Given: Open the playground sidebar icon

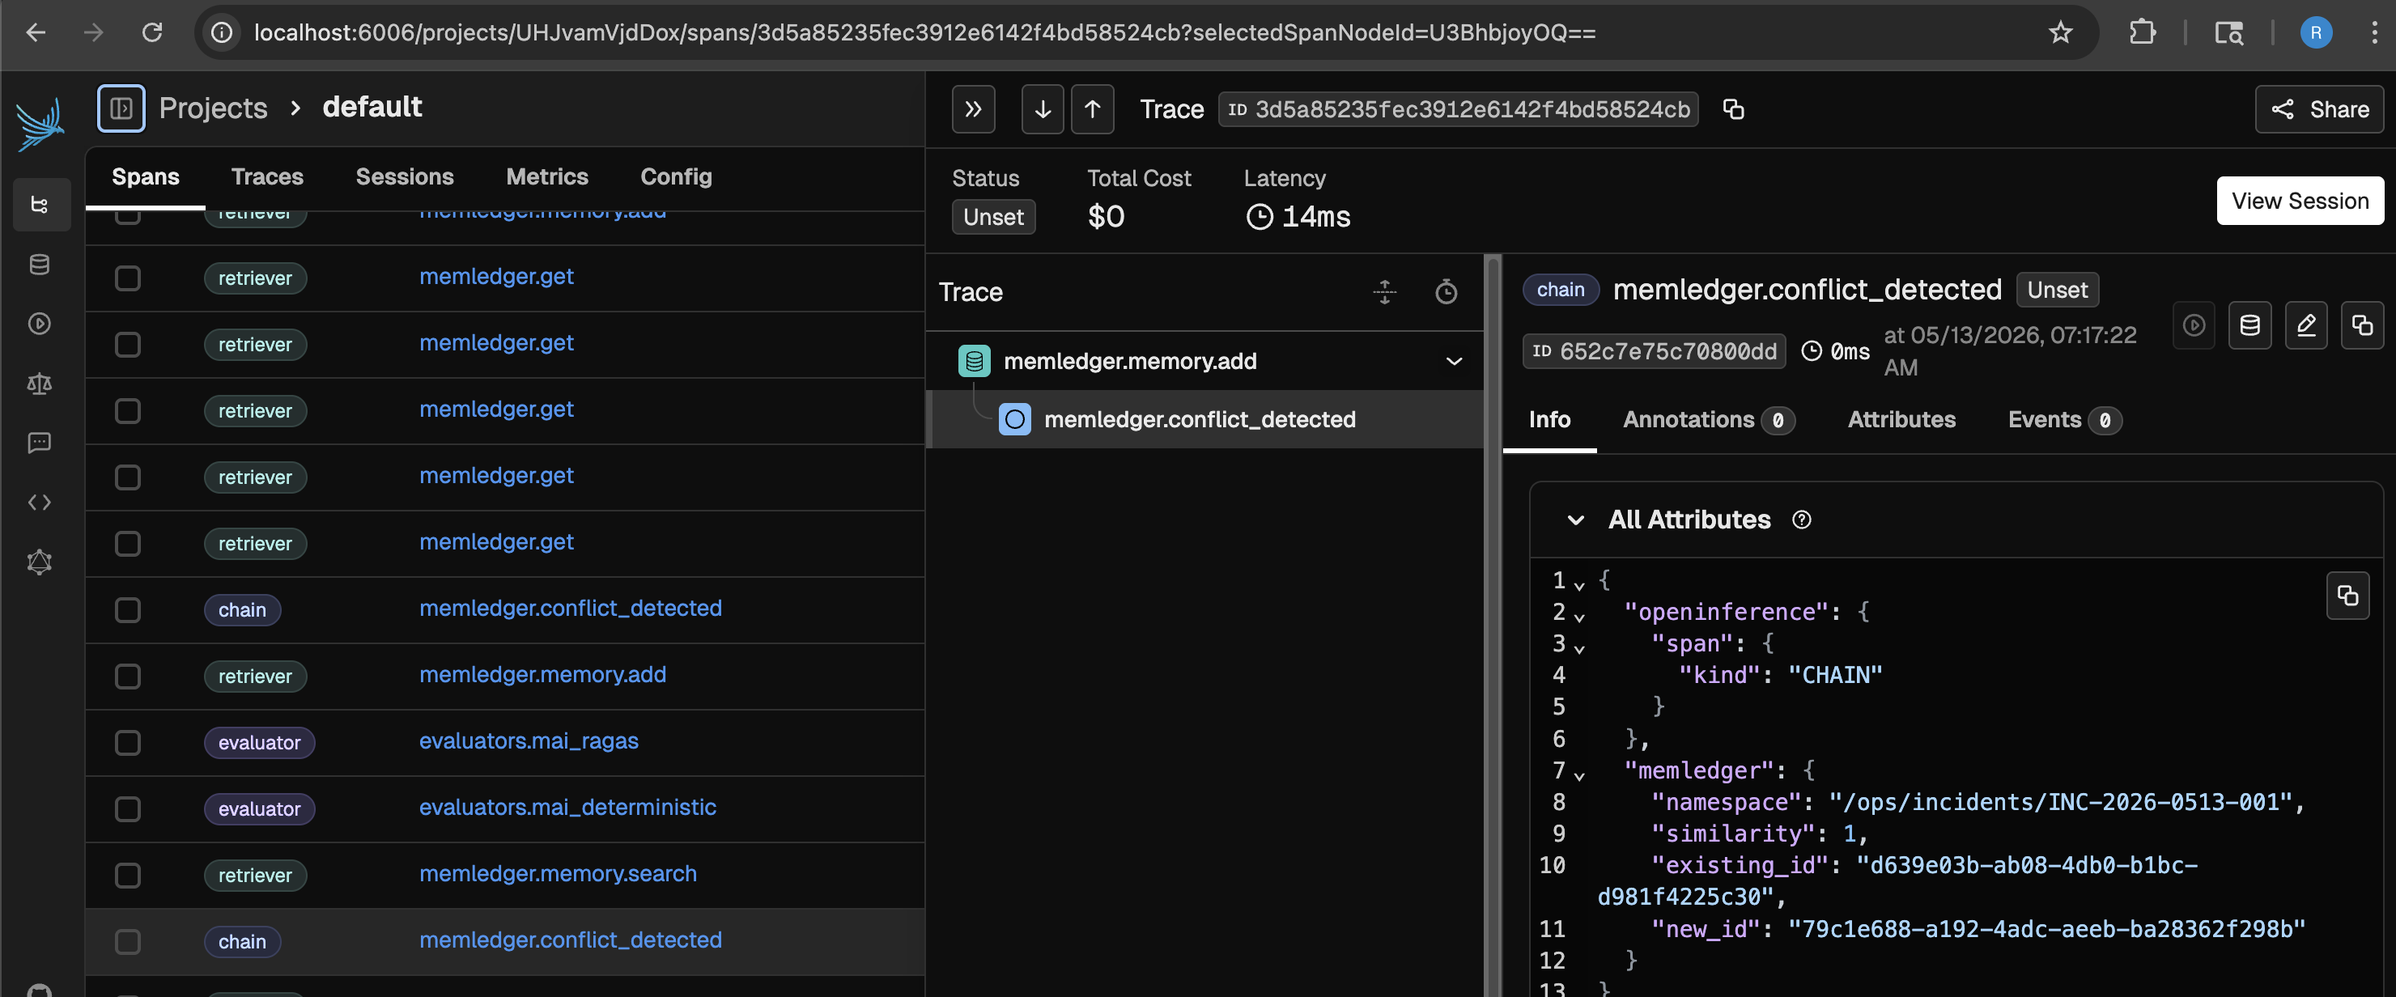Looking at the screenshot, I should pos(40,324).
